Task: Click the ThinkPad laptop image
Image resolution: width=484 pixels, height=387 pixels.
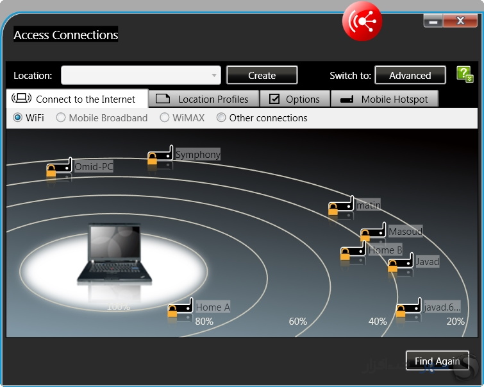Action: coord(115,253)
